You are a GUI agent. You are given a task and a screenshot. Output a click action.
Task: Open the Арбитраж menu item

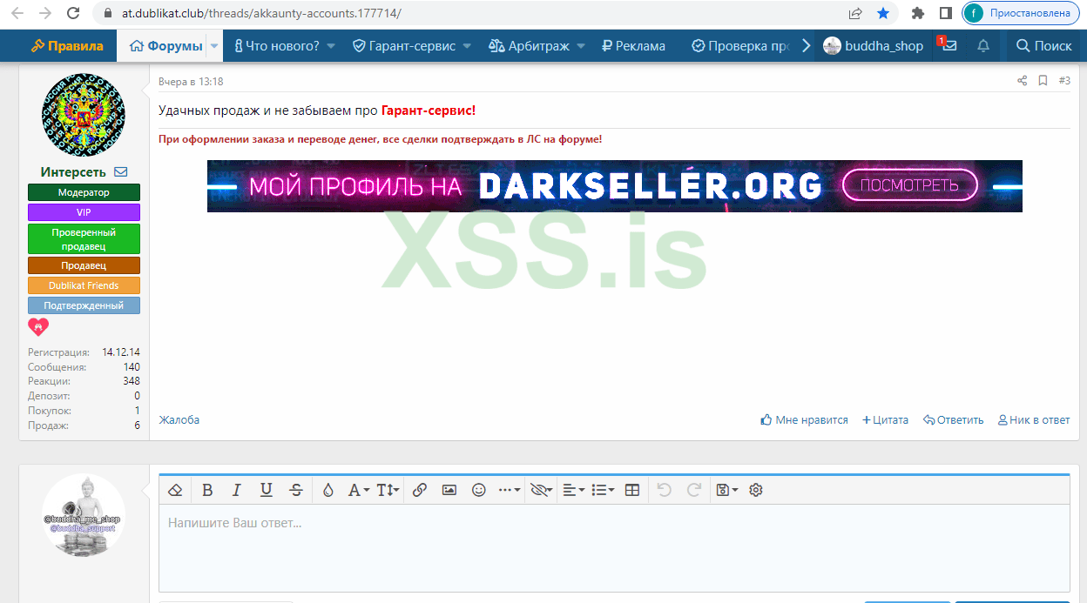click(x=528, y=46)
